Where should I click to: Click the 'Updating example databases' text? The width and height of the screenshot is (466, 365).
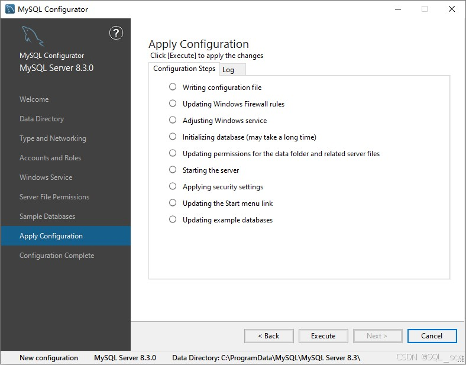tap(228, 220)
